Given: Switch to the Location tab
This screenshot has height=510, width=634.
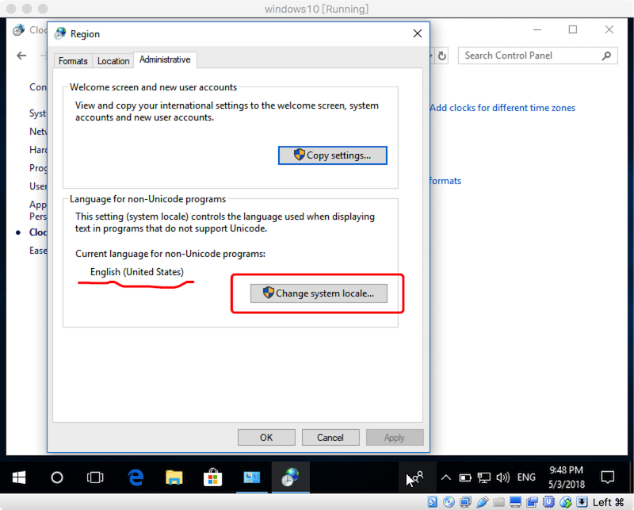Looking at the screenshot, I should click(x=113, y=61).
